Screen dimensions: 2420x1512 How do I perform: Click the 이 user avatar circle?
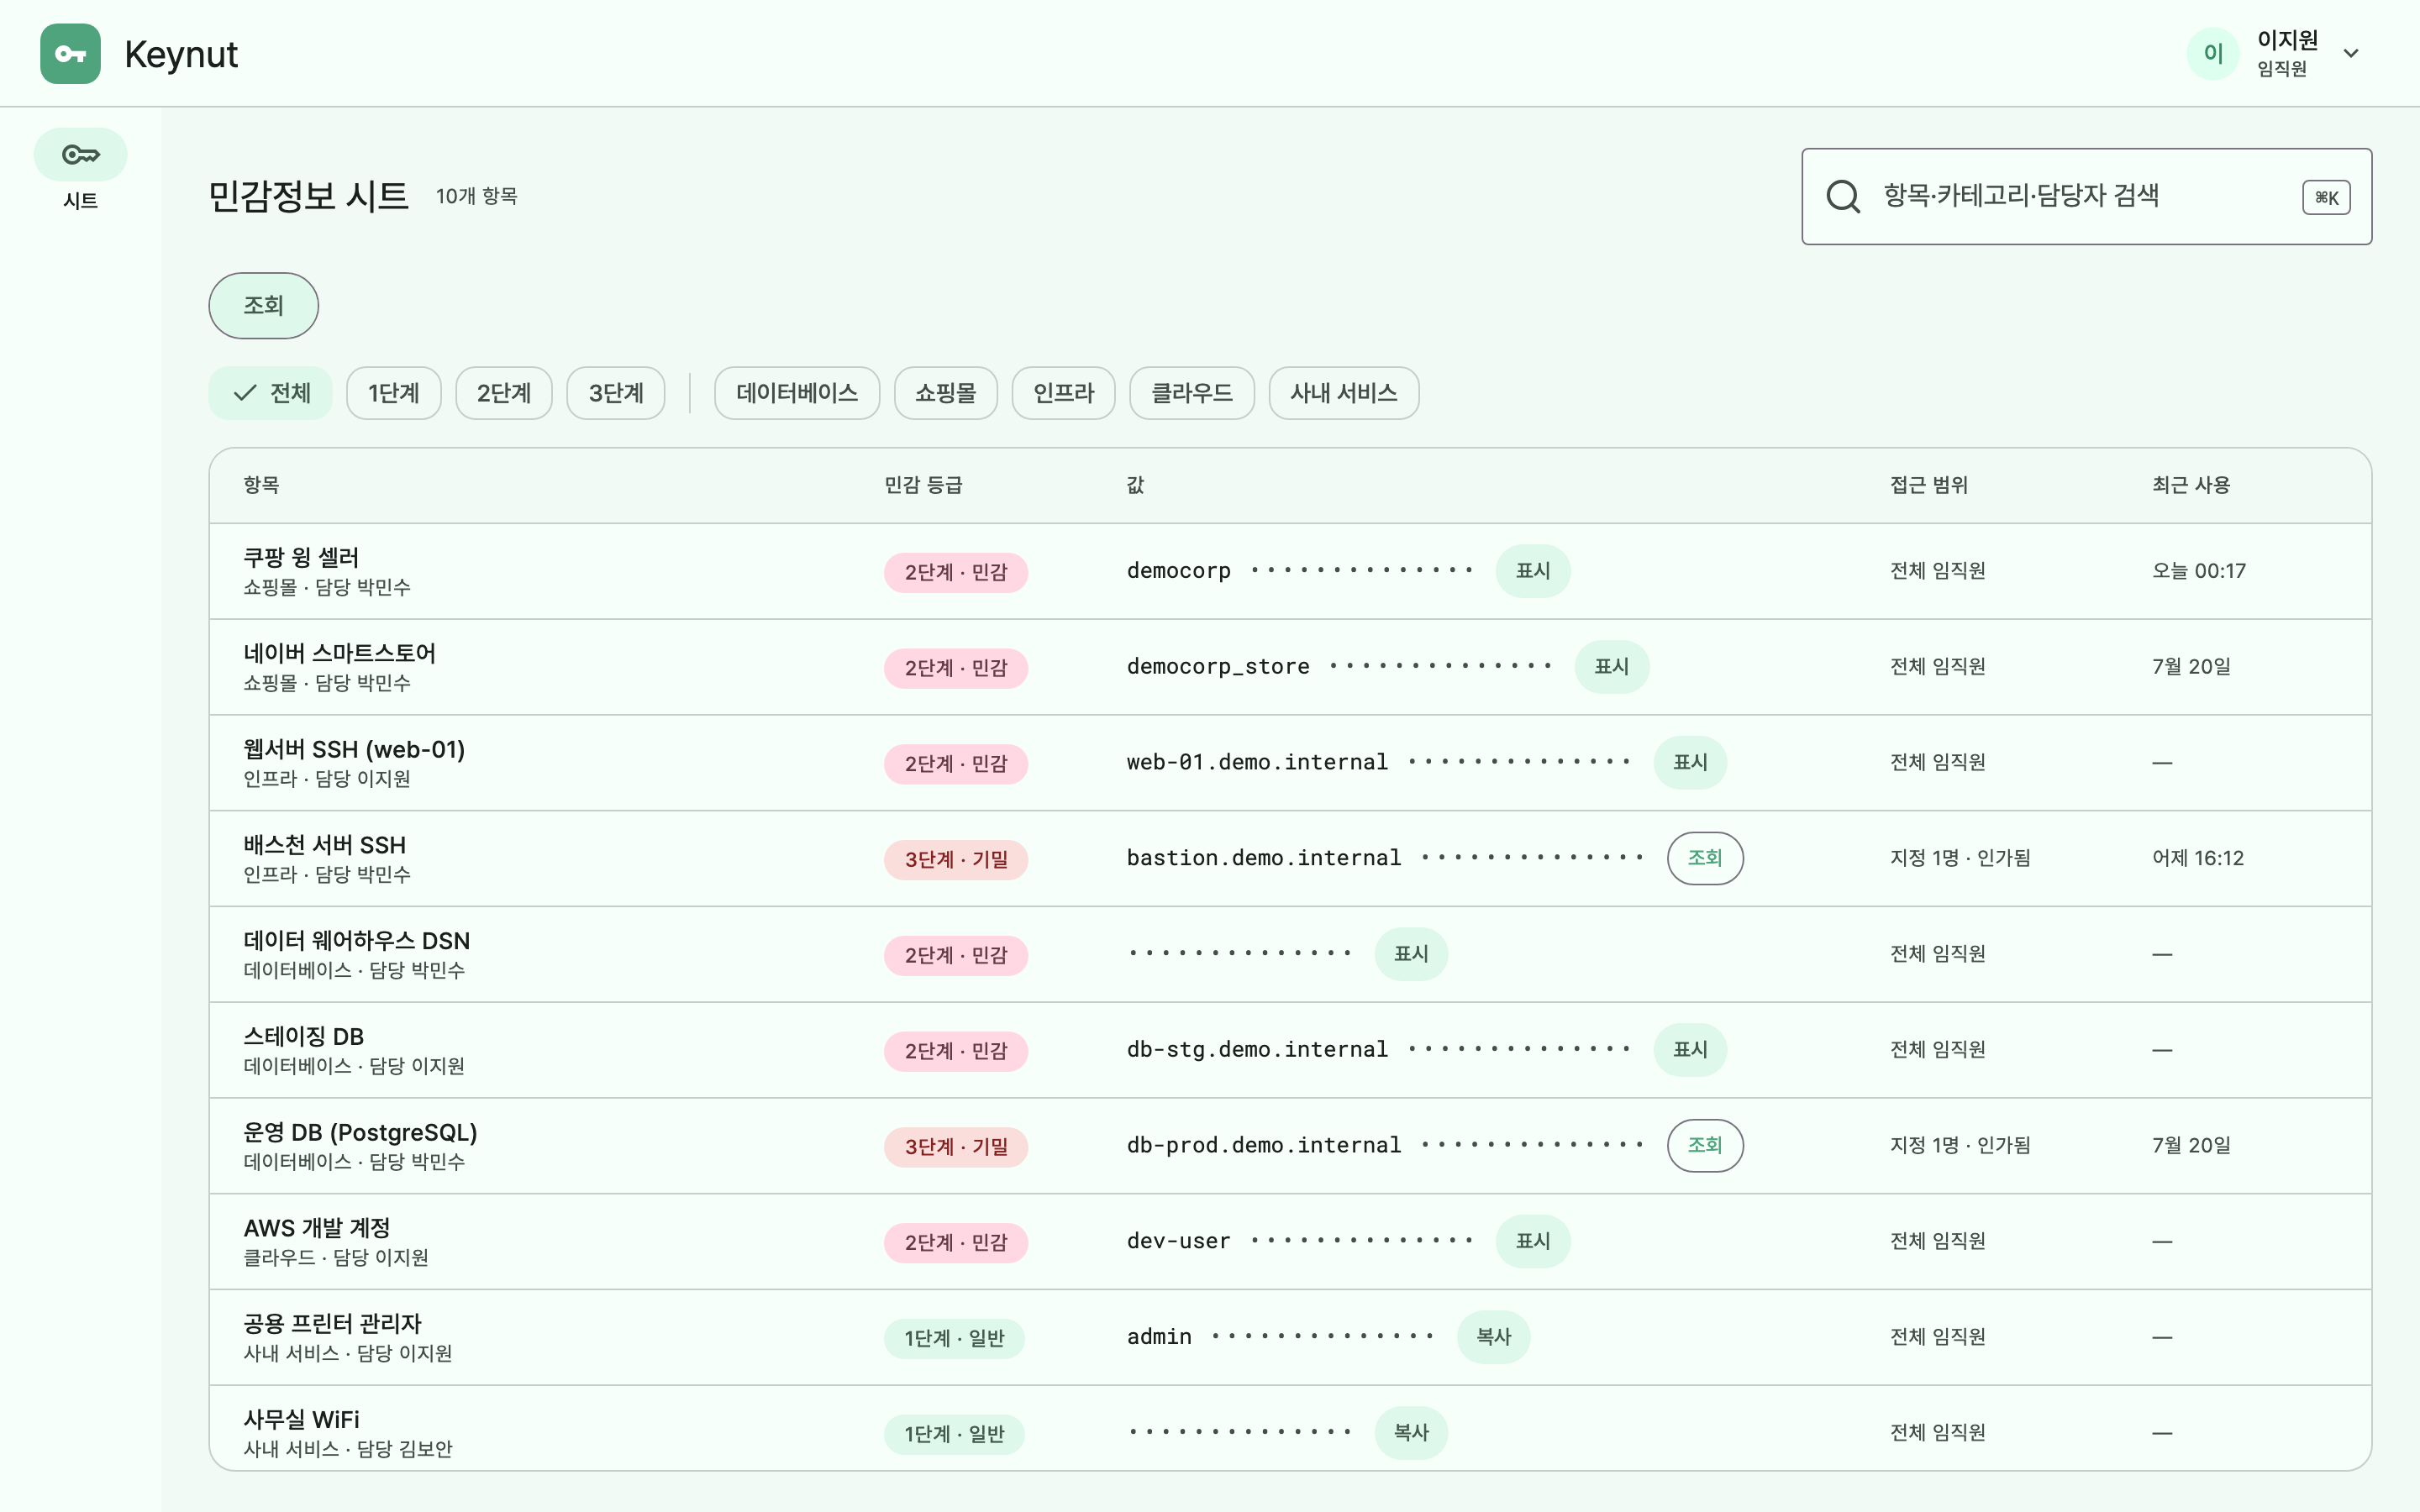point(2213,53)
